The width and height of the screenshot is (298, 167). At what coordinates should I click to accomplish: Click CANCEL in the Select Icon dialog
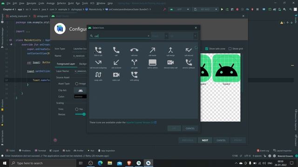coord(190,128)
